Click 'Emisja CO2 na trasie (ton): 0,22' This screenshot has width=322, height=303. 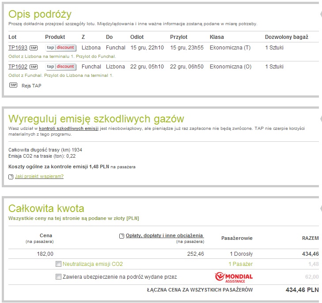coord(42,156)
